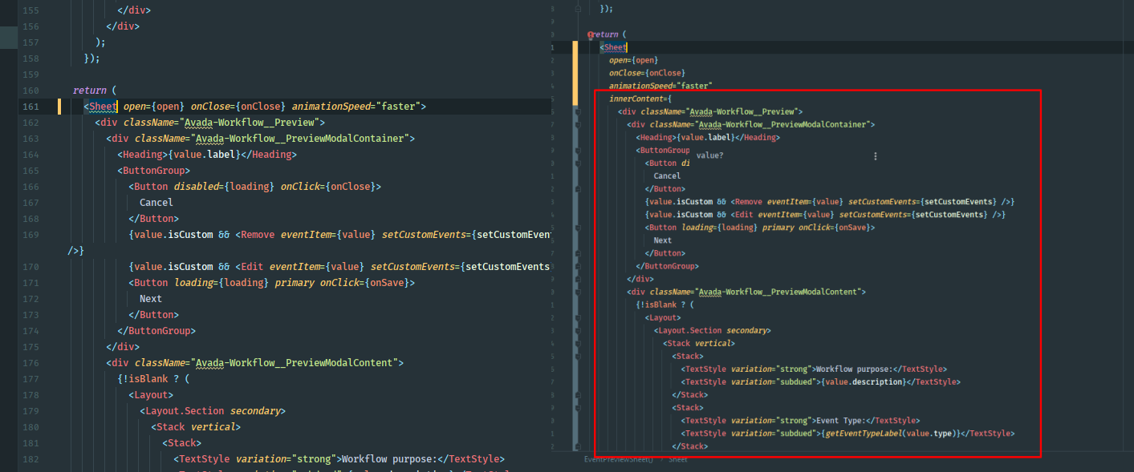Click line number 161 in the left gutter

(30, 107)
